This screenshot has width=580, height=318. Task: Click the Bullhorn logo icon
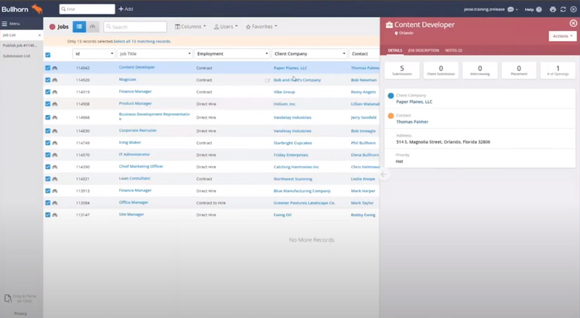coord(37,8)
